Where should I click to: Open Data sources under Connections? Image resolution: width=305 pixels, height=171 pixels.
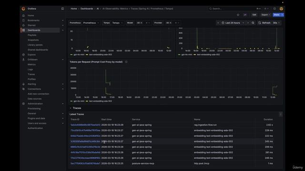pos(34,99)
